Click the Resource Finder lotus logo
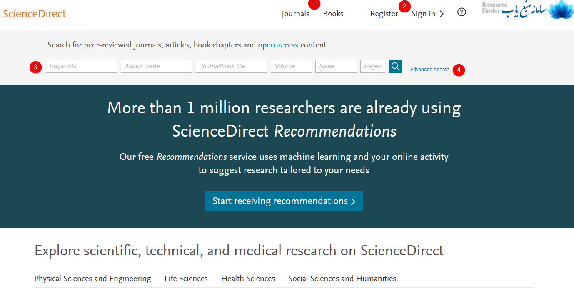This screenshot has height=291, width=574. (x=561, y=10)
